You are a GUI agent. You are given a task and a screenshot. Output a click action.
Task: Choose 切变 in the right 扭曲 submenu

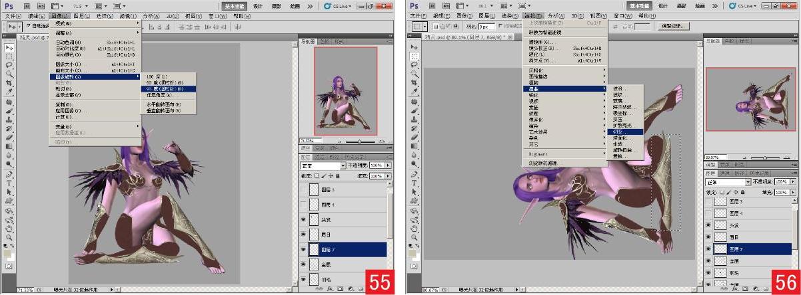tap(626, 132)
